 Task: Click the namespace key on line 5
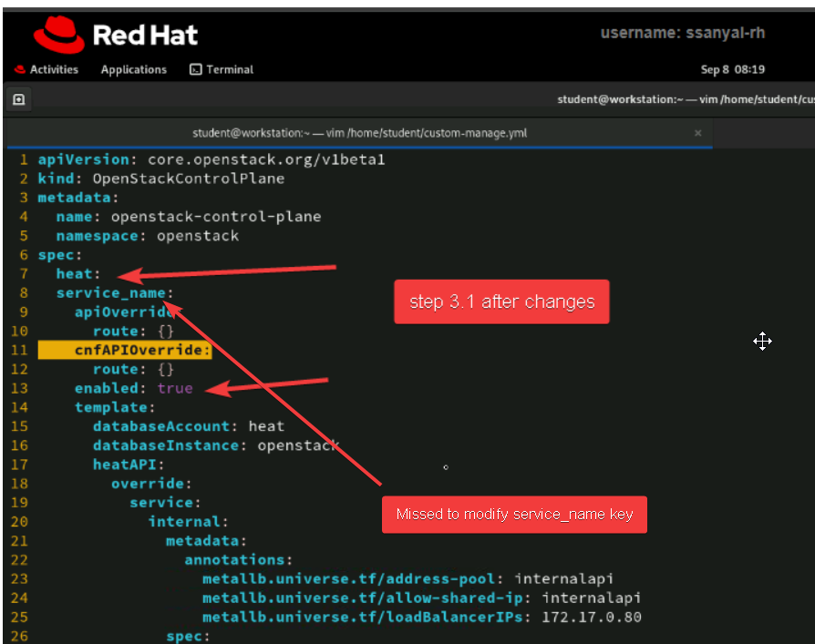[x=98, y=236]
